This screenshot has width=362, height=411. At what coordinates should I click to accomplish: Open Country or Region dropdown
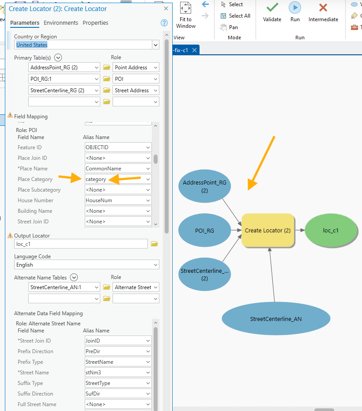pos(155,45)
